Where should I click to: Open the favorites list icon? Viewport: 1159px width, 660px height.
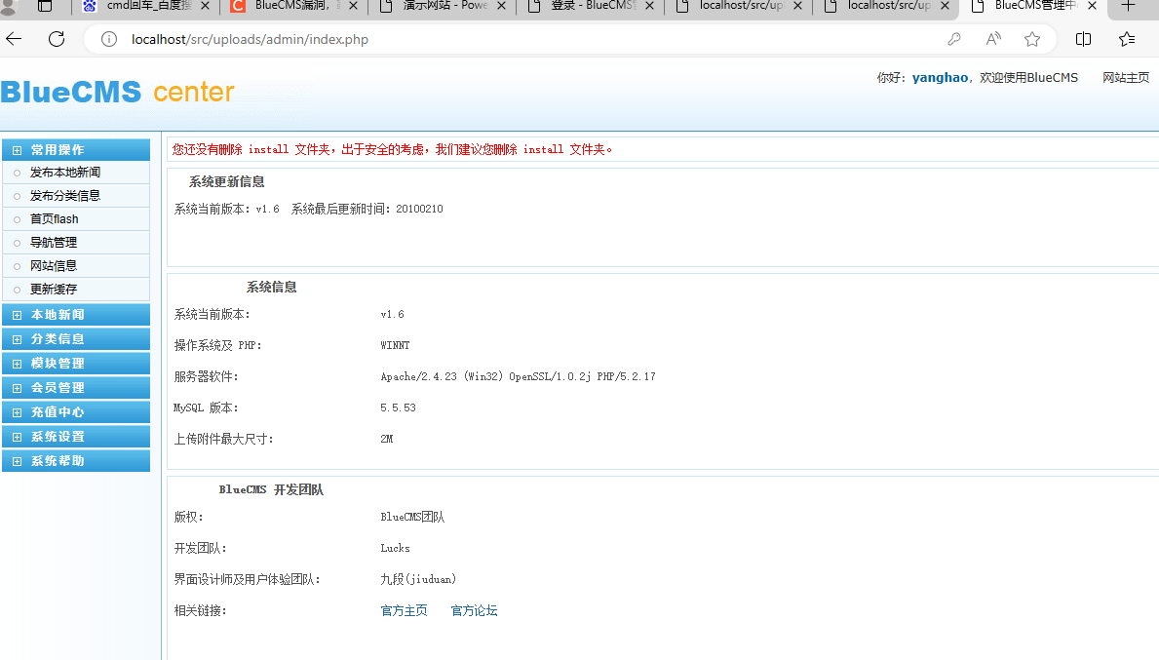click(1127, 39)
